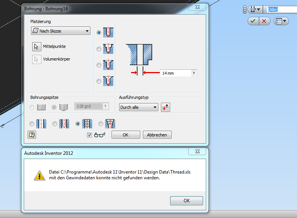Click the flat drill point icon
The width and height of the screenshot is (297, 218).
41,107
